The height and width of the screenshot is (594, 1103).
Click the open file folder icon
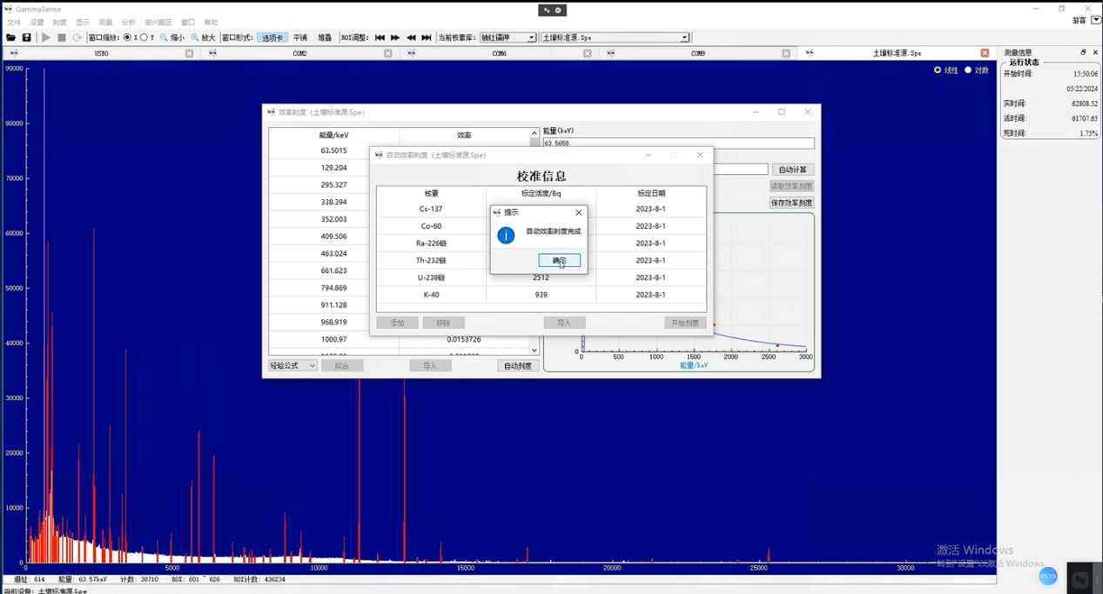pyautogui.click(x=10, y=37)
